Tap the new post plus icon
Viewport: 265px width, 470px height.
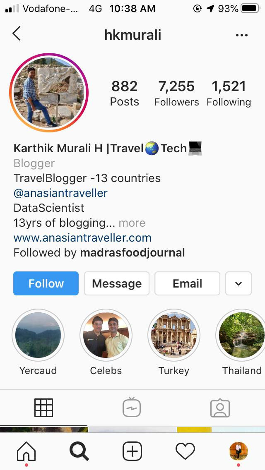(x=132, y=451)
